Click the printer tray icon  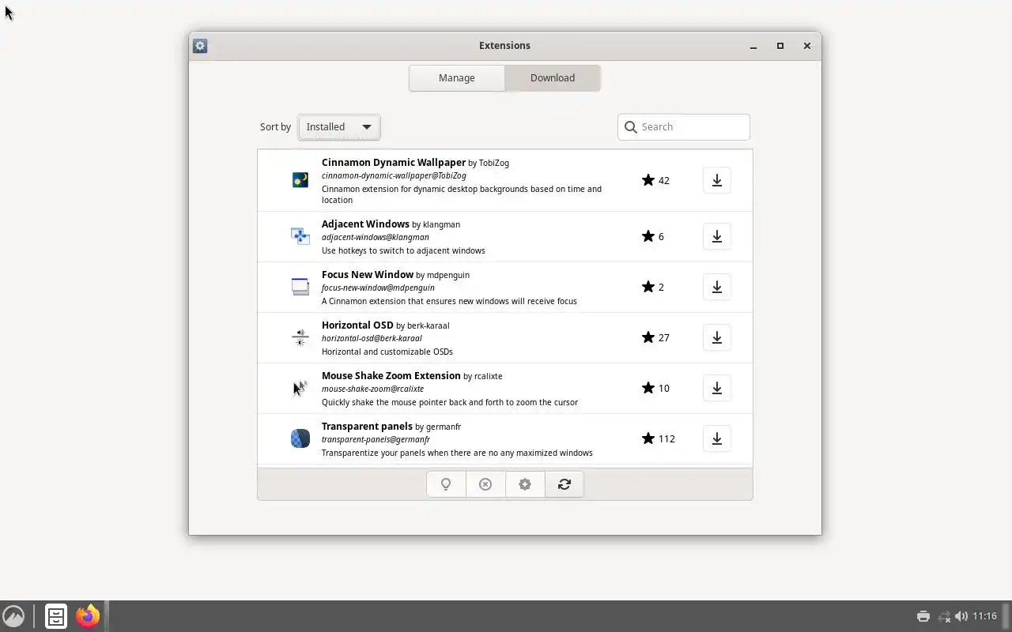click(x=923, y=616)
